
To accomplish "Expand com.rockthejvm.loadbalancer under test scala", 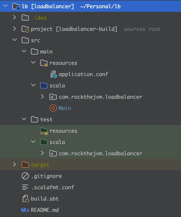I will [x=43, y=153].
